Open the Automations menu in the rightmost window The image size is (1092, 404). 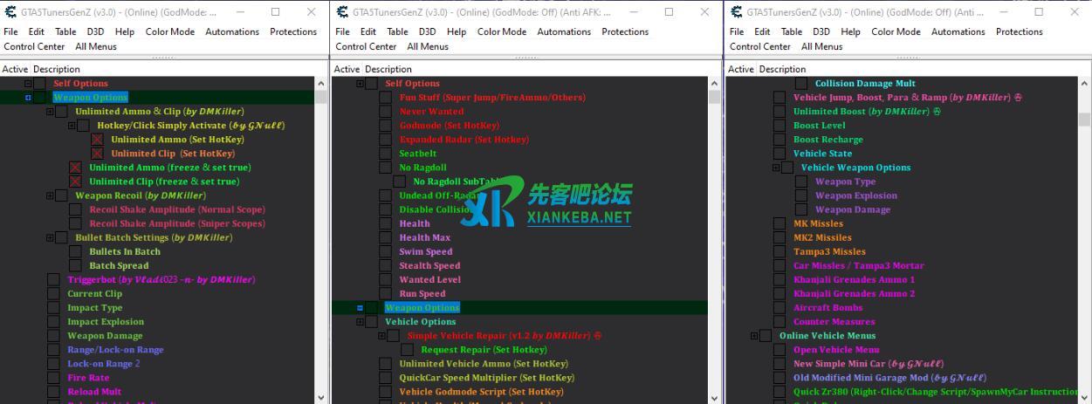pos(958,31)
